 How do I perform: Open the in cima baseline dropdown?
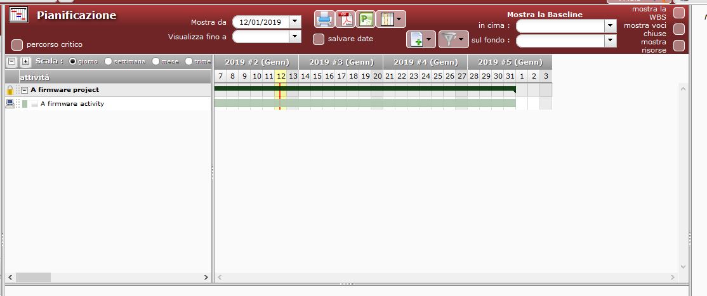click(x=611, y=26)
